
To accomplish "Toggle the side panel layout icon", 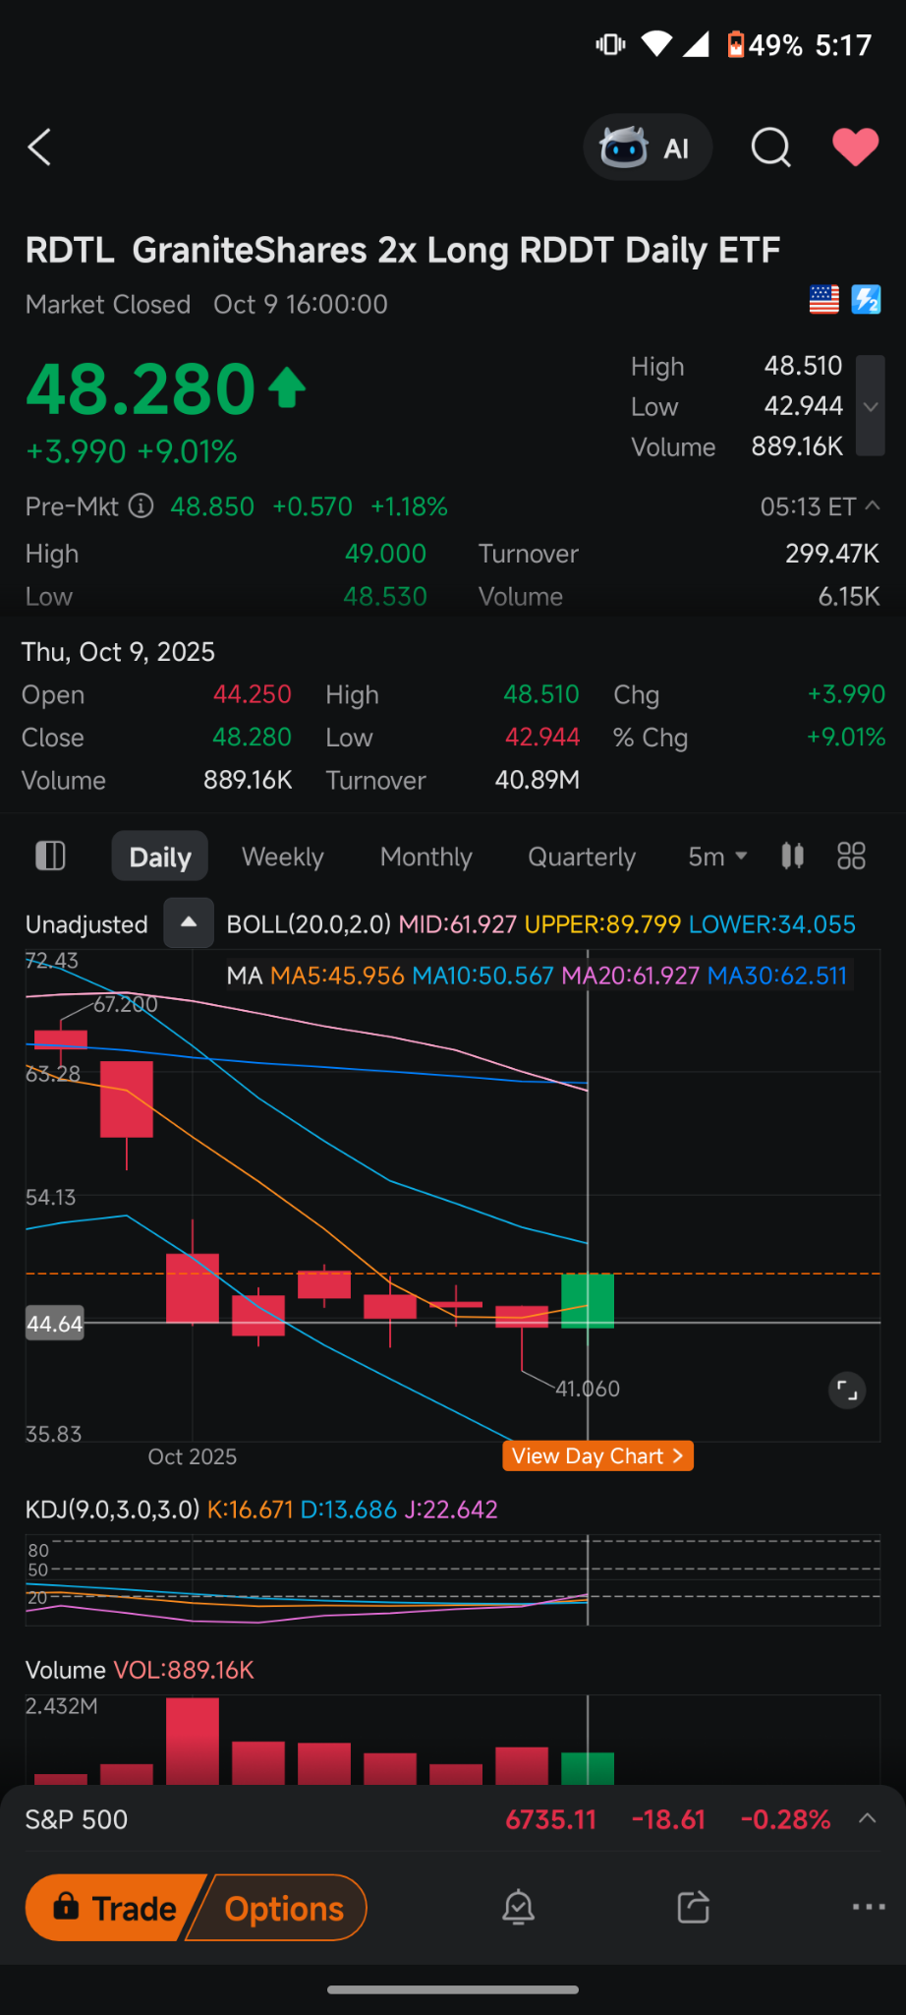I will pyautogui.click(x=50, y=857).
